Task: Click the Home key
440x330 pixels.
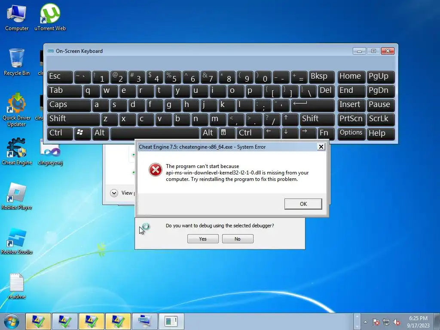Action: click(x=351, y=77)
